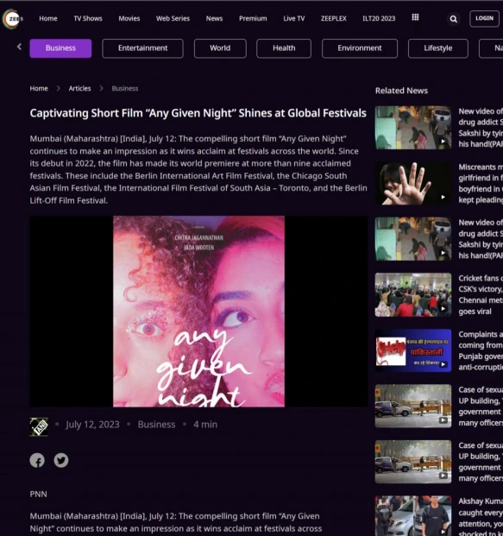Screen dimensions: 503x536
Task: Open Cricket fans CSK's victory headline
Action: [x=481, y=294]
